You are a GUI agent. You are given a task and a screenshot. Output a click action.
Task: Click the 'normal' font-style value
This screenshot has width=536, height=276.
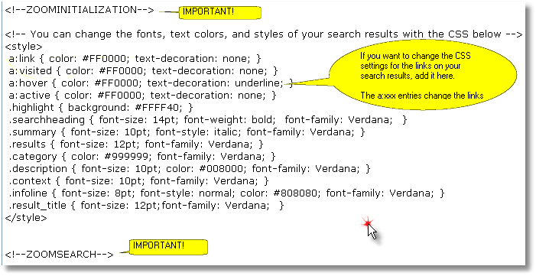(215, 193)
